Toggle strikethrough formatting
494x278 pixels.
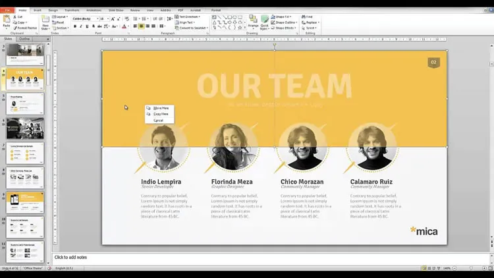pyautogui.click(x=99, y=26)
